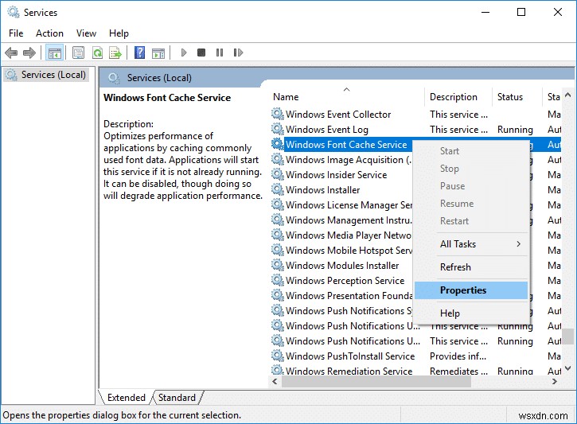Viewport: 577px width, 424px height.
Task: Open the Action menu in menu bar
Action: (x=49, y=33)
